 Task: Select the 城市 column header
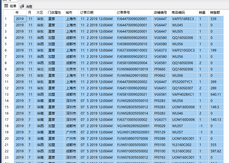(x=71, y=13)
